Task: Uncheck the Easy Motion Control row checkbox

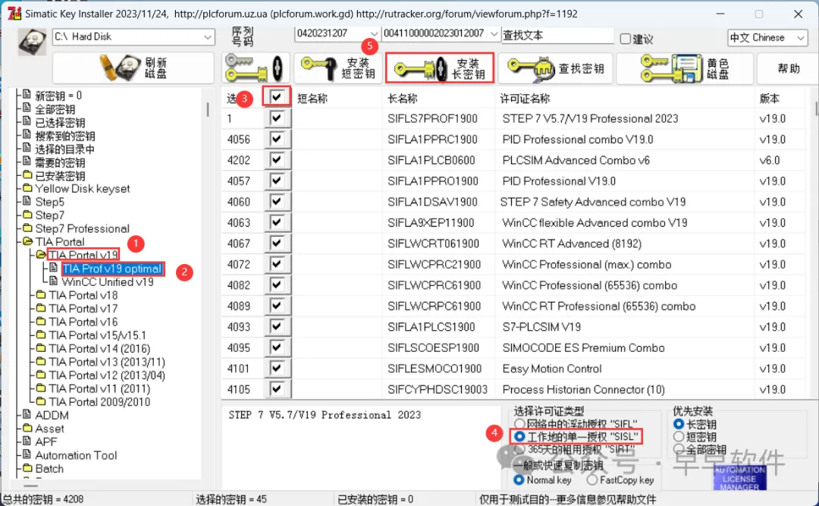Action: [277, 368]
